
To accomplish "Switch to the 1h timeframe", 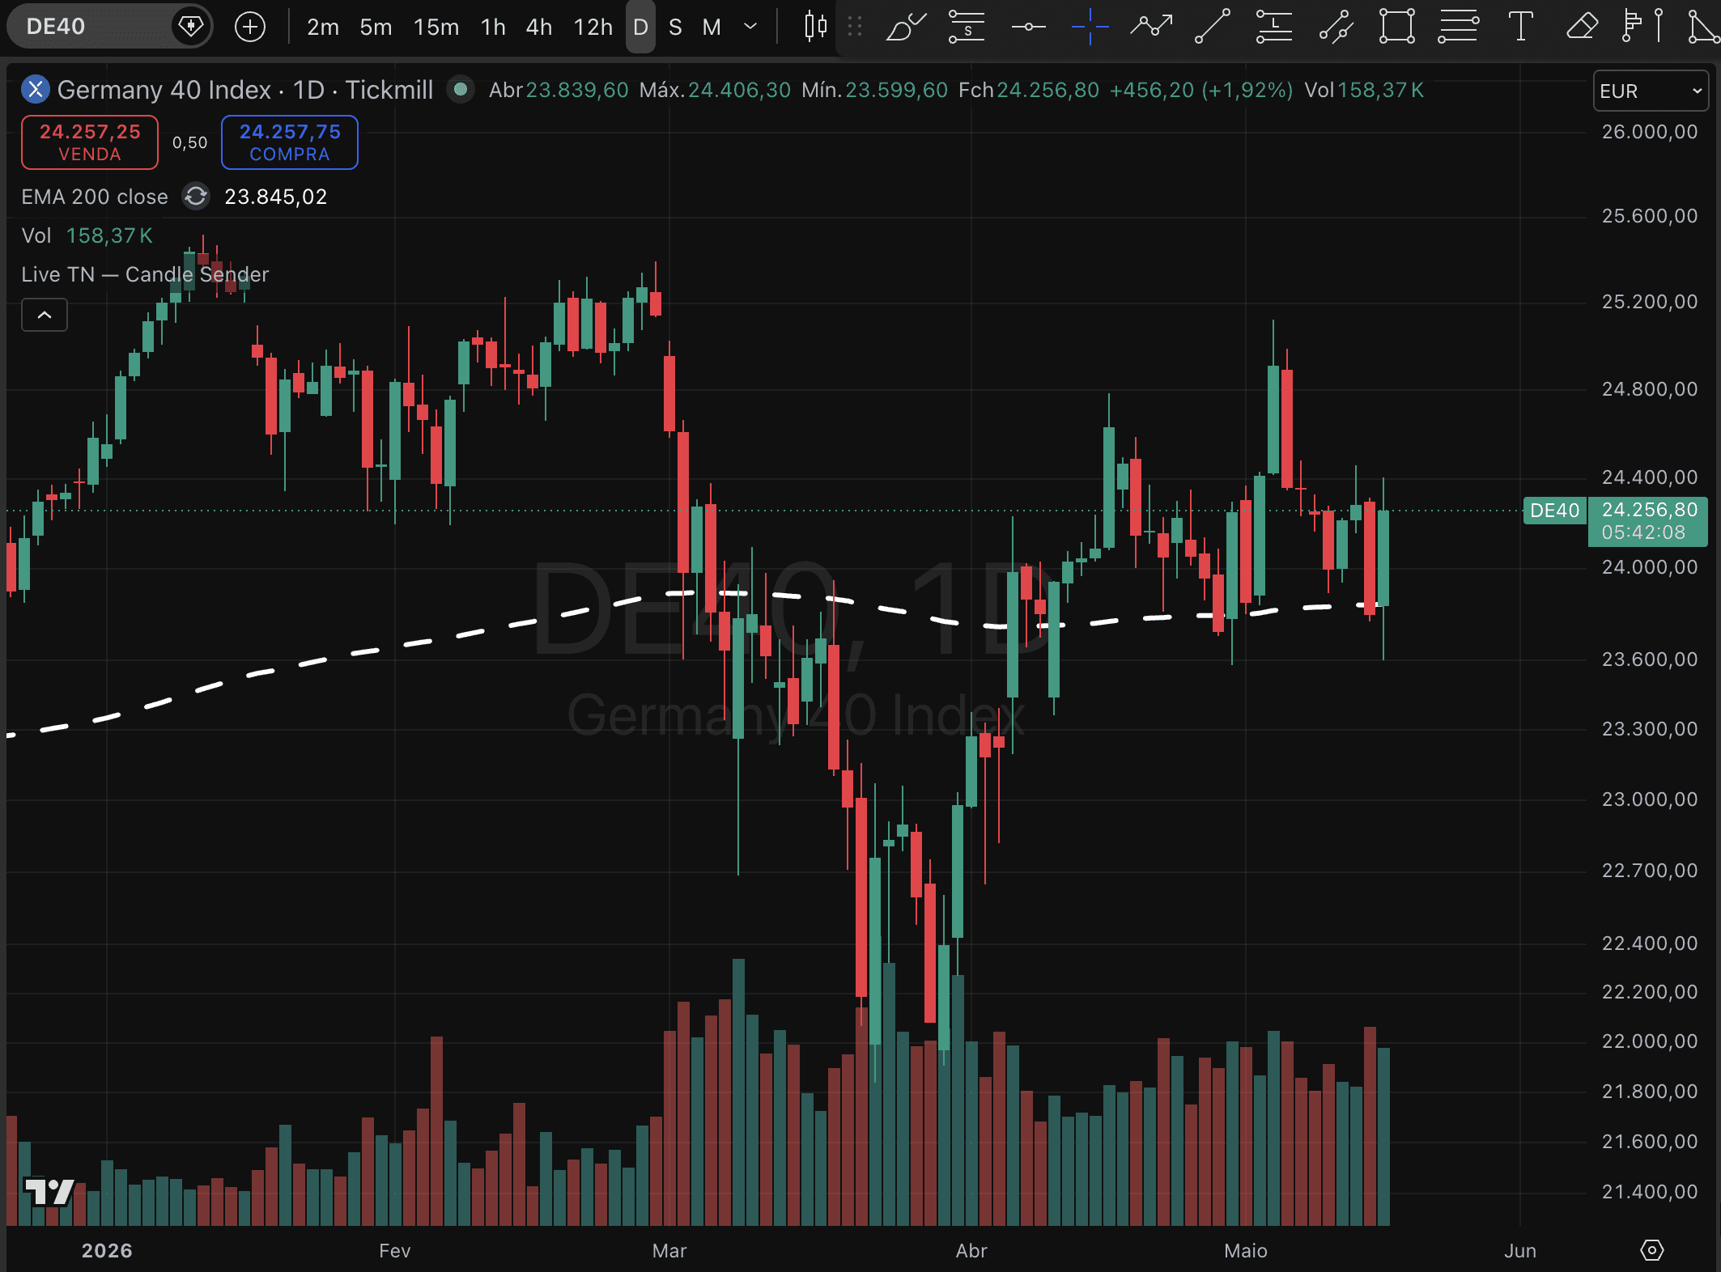I will coord(493,28).
